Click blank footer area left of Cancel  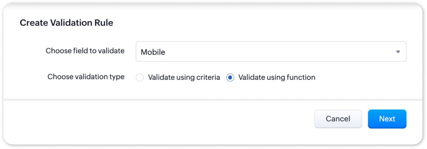(x=157, y=120)
